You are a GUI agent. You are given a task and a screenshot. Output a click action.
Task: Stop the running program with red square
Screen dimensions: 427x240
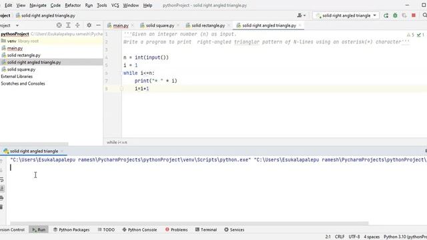coord(414,15)
